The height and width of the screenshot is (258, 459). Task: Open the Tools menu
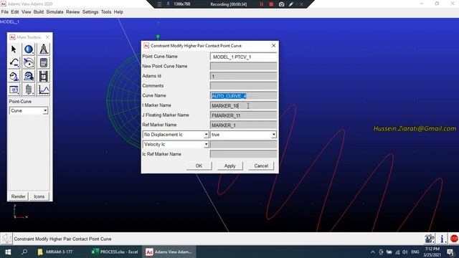pos(106,12)
